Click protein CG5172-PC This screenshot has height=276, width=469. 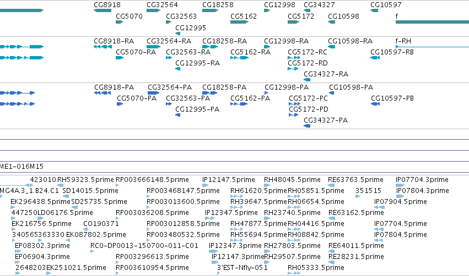(x=308, y=98)
